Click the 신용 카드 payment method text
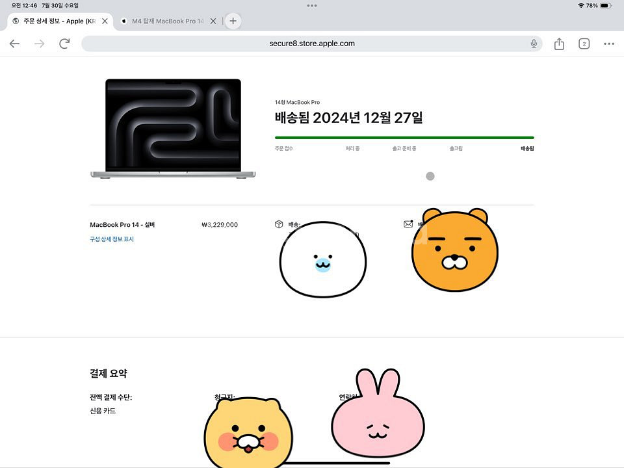Viewport: 624px width, 468px height. (103, 411)
